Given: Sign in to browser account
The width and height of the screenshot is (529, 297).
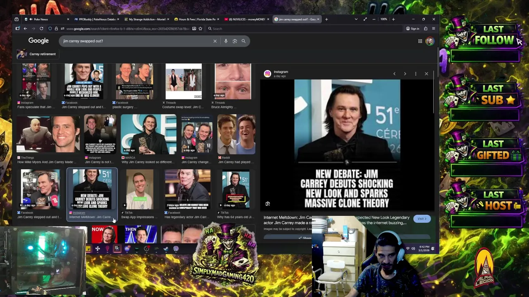Looking at the screenshot, I should pos(412,28).
